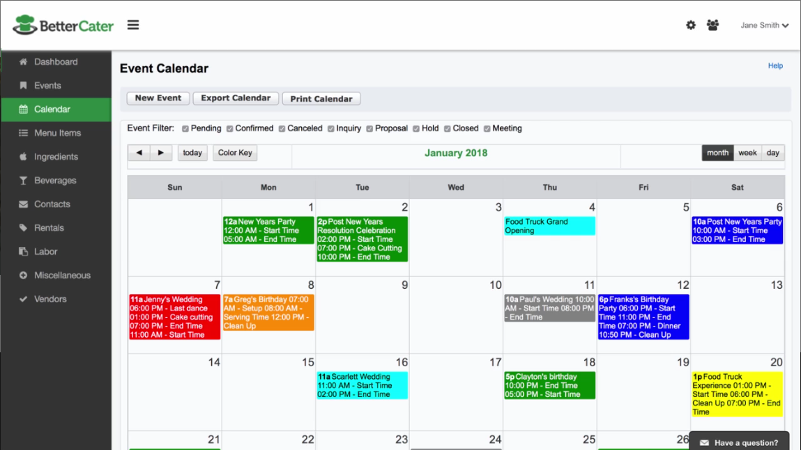The image size is (801, 450).
Task: Open the Have a question chat widget
Action: (x=739, y=442)
